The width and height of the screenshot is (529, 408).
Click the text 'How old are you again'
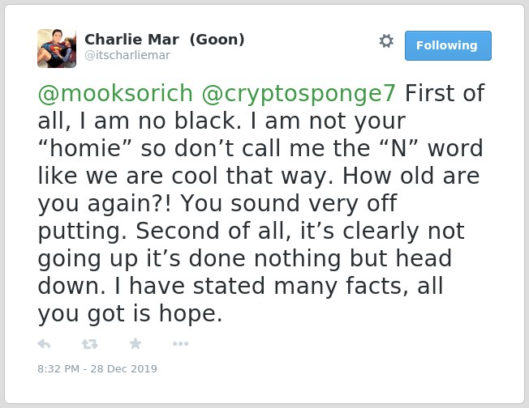coord(259,189)
